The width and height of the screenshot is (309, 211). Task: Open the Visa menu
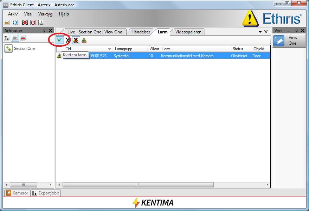[x=28, y=14]
